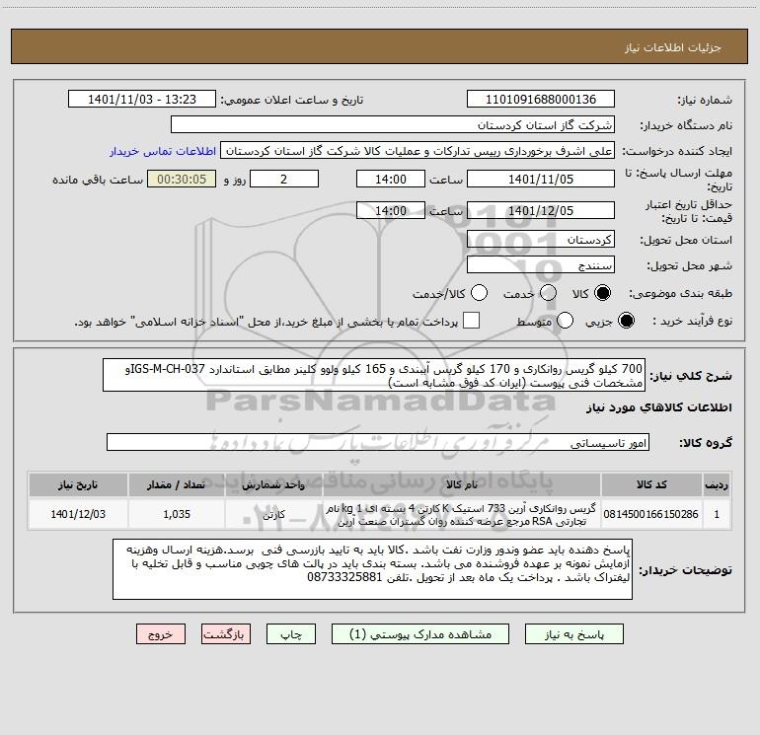Click the remaining days field showing 2

283,179
